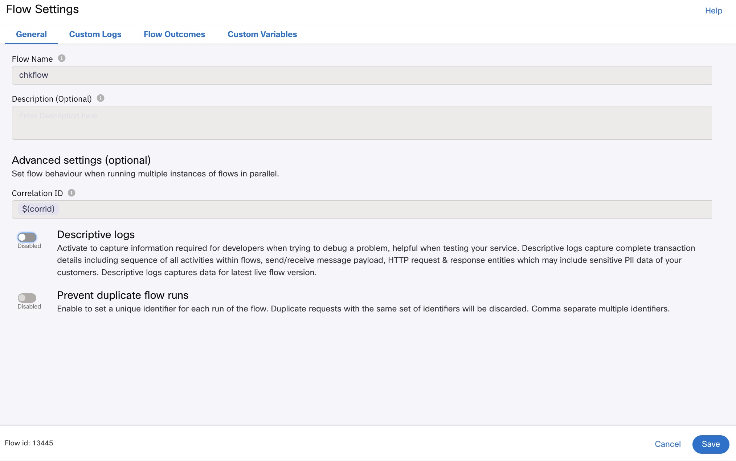
Task: Enable the Descriptive logs toggle
Action: [x=27, y=237]
